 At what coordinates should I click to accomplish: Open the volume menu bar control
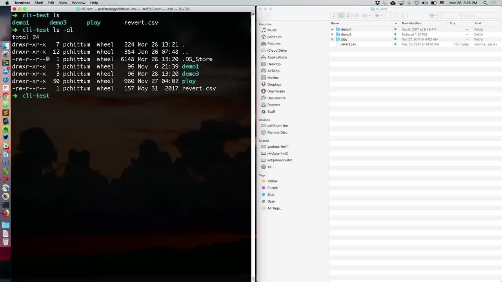click(x=425, y=3)
